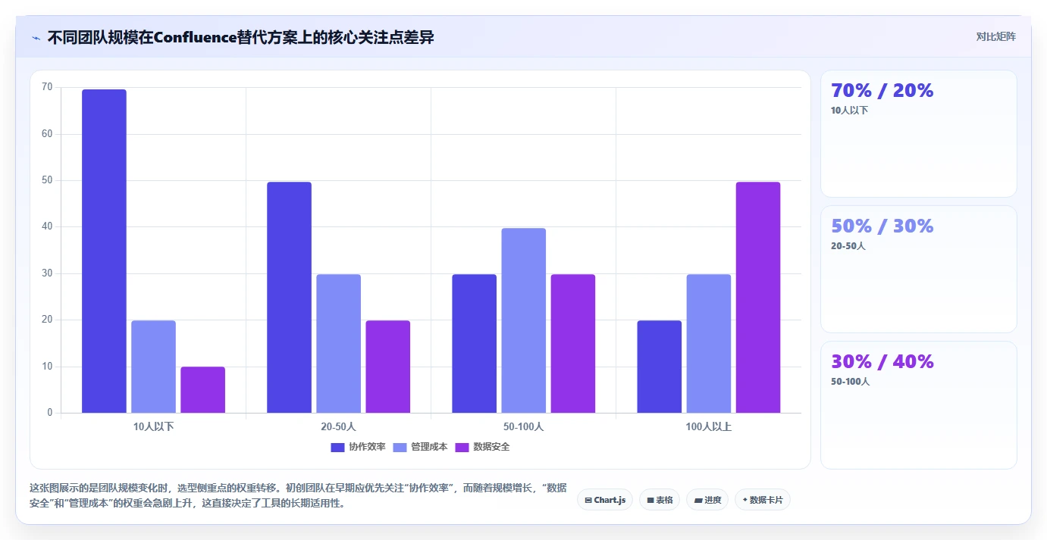Click the 数据安全 bar for 10人以下

point(202,390)
